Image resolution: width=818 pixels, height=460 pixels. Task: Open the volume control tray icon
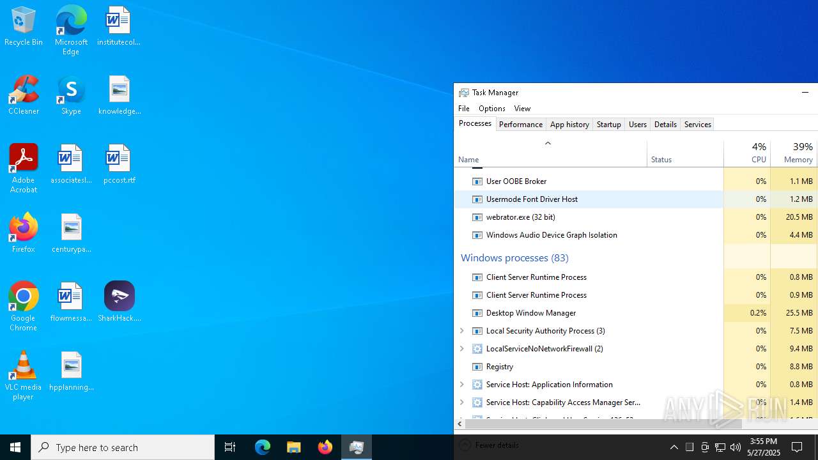tap(736, 447)
